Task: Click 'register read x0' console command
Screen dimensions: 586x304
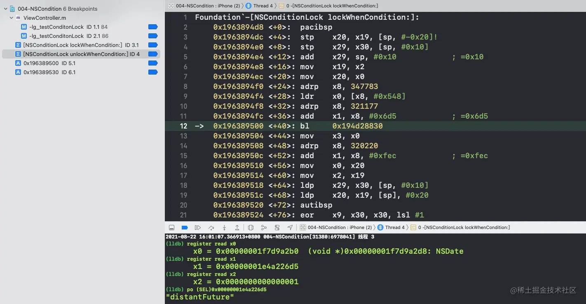Action: point(211,244)
